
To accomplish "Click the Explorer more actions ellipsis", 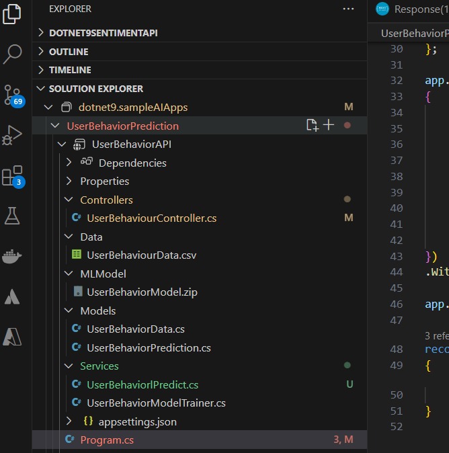I will tap(348, 9).
